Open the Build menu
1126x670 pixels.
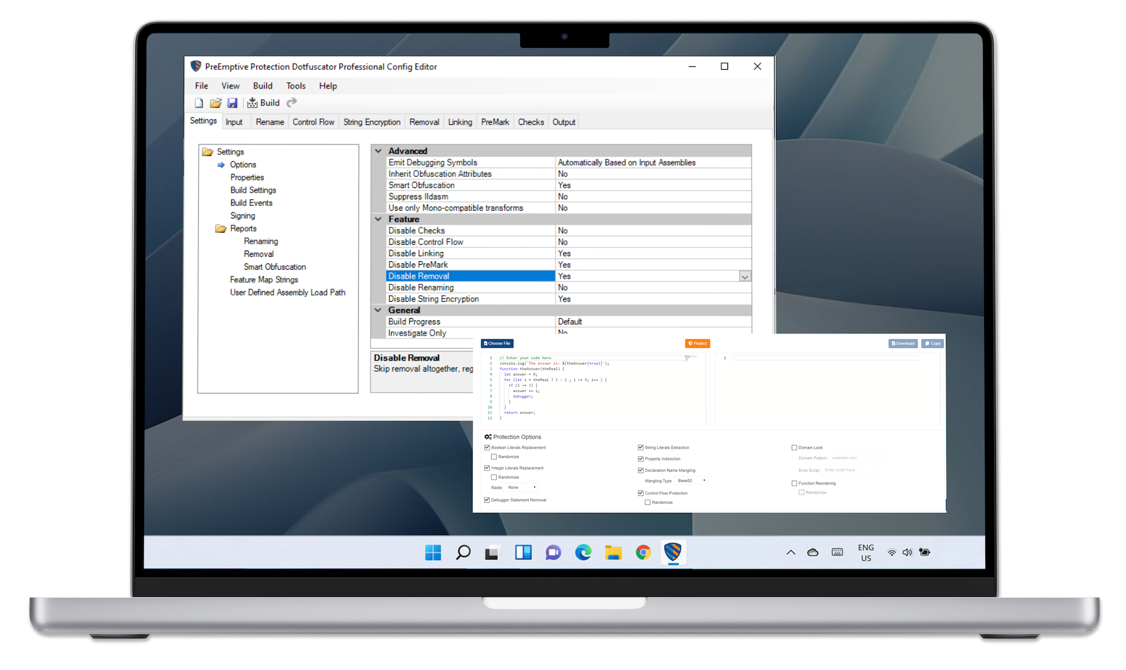coord(262,86)
